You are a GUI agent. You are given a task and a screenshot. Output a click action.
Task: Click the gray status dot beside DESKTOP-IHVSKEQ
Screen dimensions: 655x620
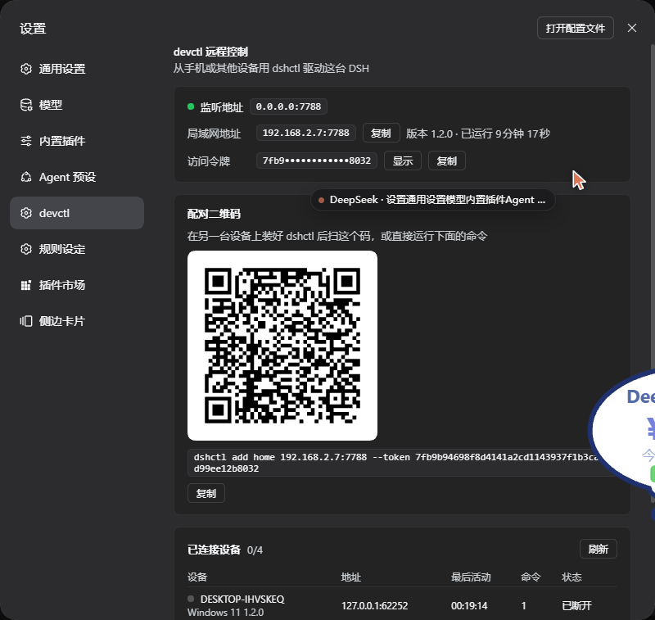[x=191, y=599]
